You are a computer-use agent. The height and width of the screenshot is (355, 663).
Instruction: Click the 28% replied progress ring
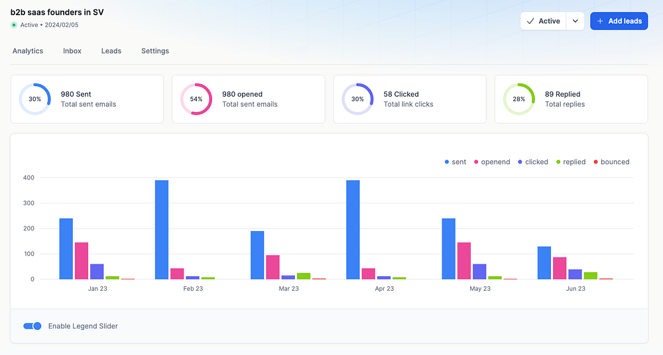click(519, 99)
